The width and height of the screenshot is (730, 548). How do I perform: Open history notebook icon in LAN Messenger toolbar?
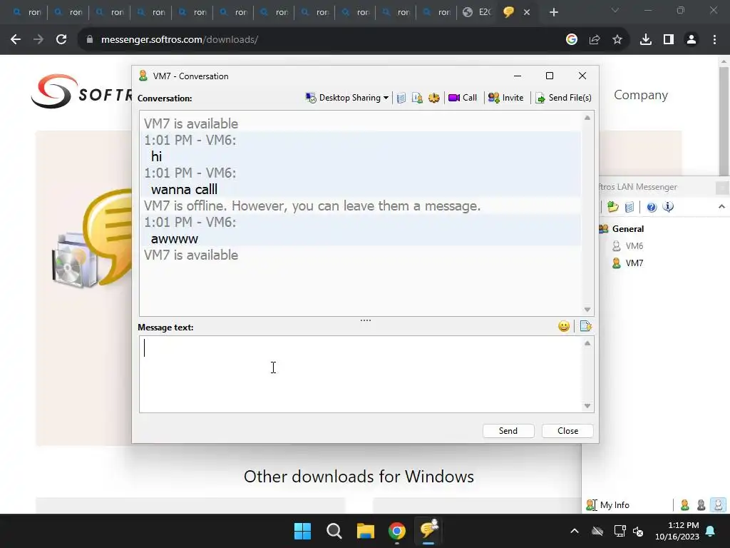click(x=629, y=207)
